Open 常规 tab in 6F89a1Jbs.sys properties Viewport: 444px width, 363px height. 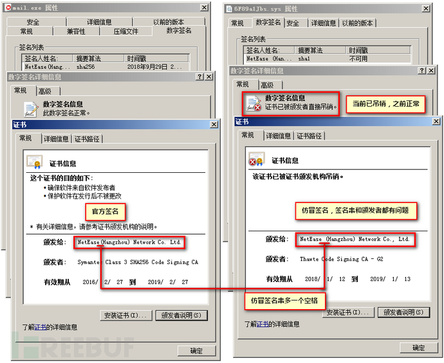pyautogui.click(x=240, y=23)
